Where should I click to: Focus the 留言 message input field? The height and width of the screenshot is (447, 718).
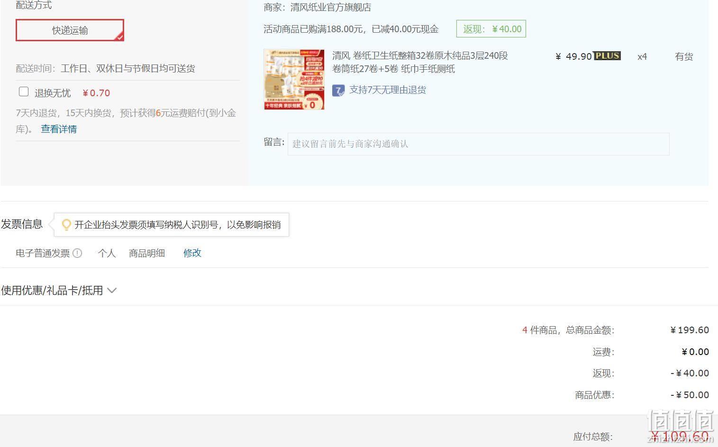[x=478, y=144]
